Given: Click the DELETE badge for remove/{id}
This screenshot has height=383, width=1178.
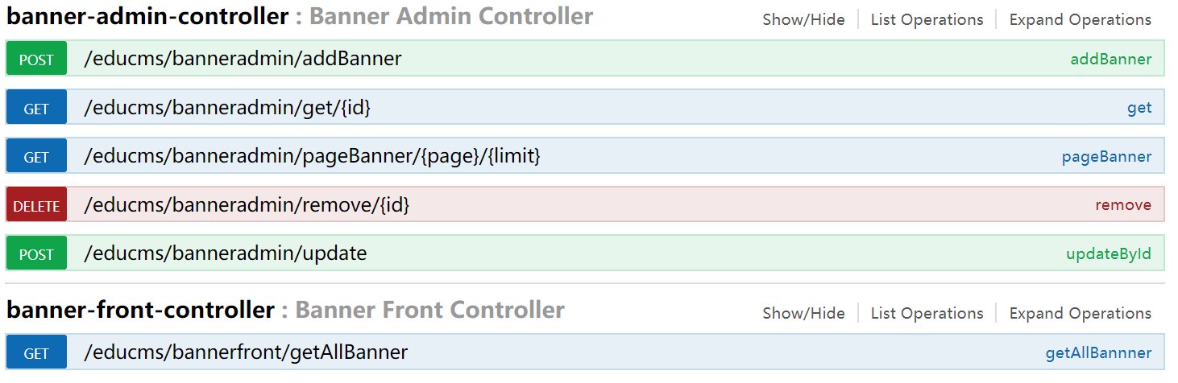Looking at the screenshot, I should (36, 206).
